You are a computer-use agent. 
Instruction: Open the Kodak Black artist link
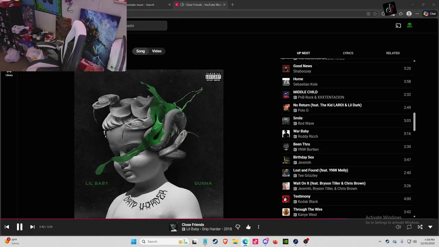[x=308, y=202]
